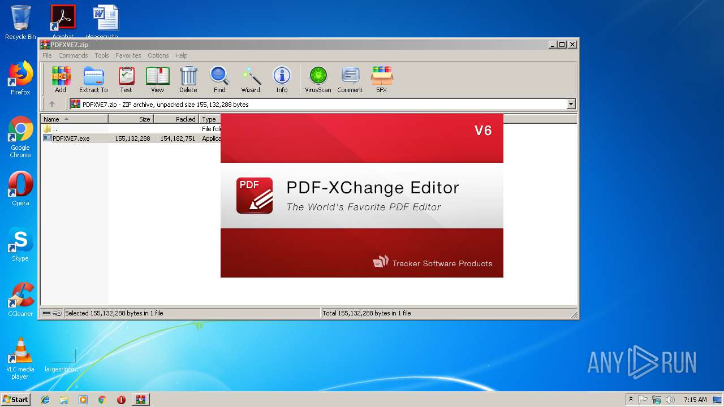724x407 pixels.
Task: Click the volume speaker tray icon
Action: (670, 400)
